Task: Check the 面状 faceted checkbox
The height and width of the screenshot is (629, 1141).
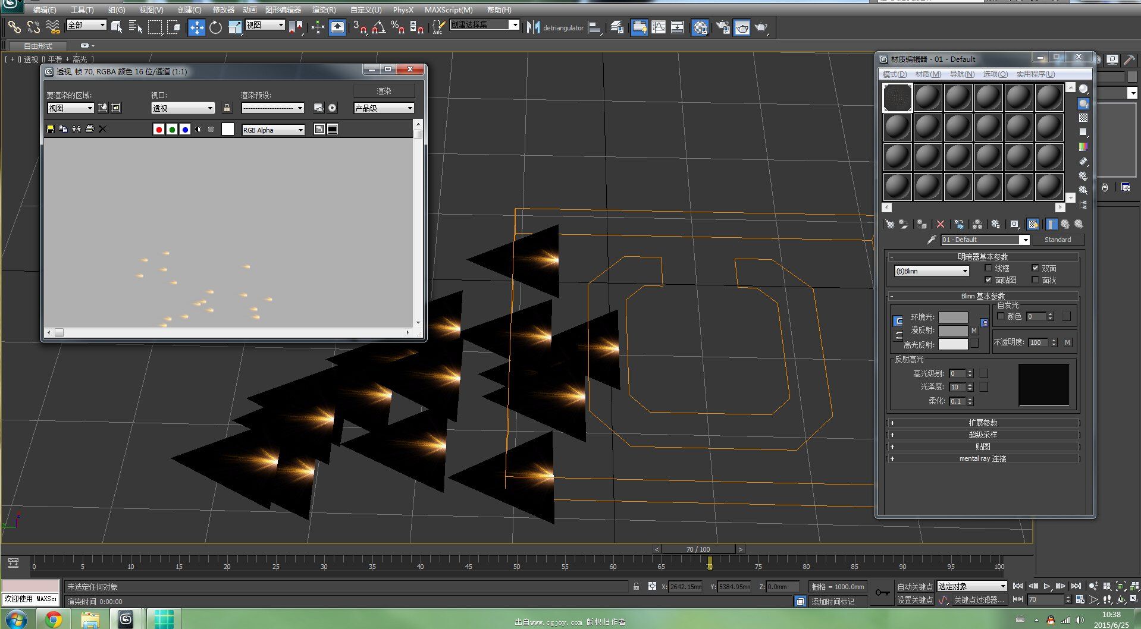Action: tap(1035, 280)
